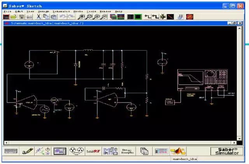Click the first zoom magnifier icon
Screen dimensions: 249x164
(81, 17)
